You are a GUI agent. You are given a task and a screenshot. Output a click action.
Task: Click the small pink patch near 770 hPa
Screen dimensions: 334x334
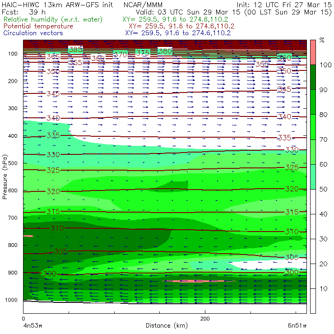pyautogui.click(x=28, y=236)
